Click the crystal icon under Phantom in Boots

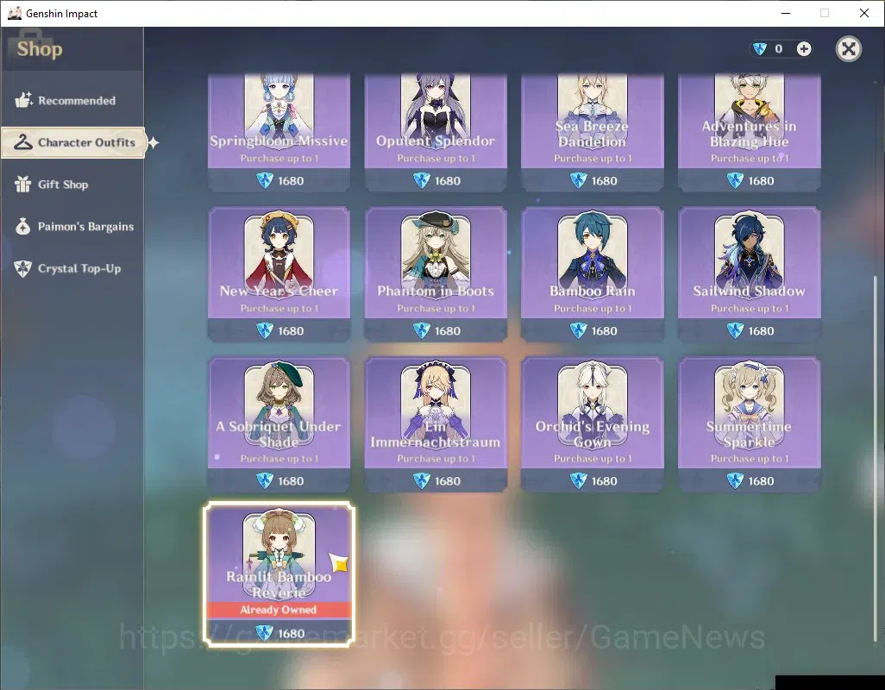click(422, 330)
